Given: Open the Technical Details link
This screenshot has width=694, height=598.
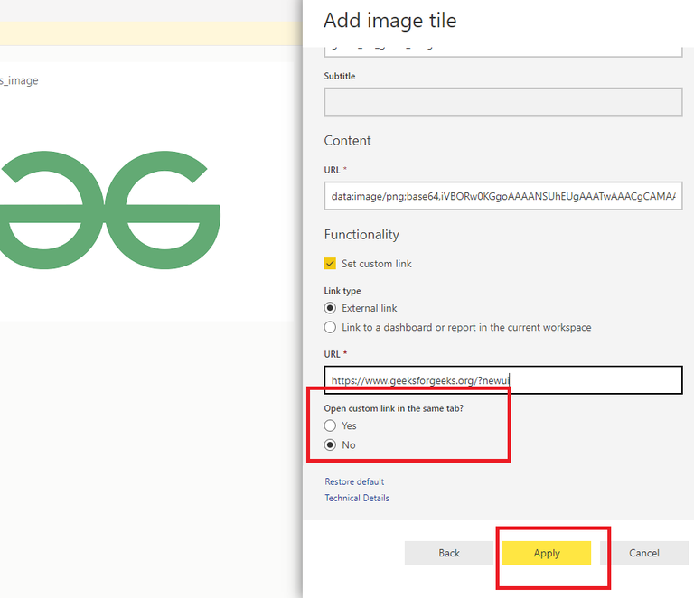Looking at the screenshot, I should coord(357,498).
